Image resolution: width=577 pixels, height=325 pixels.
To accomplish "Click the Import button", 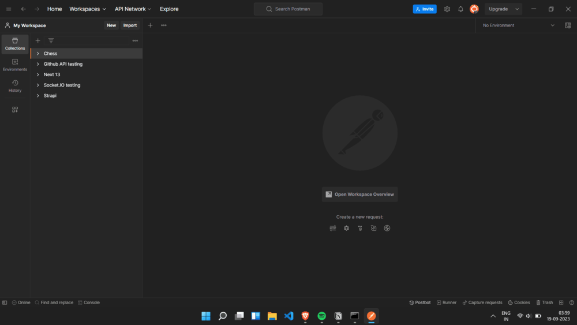I will (x=130, y=25).
